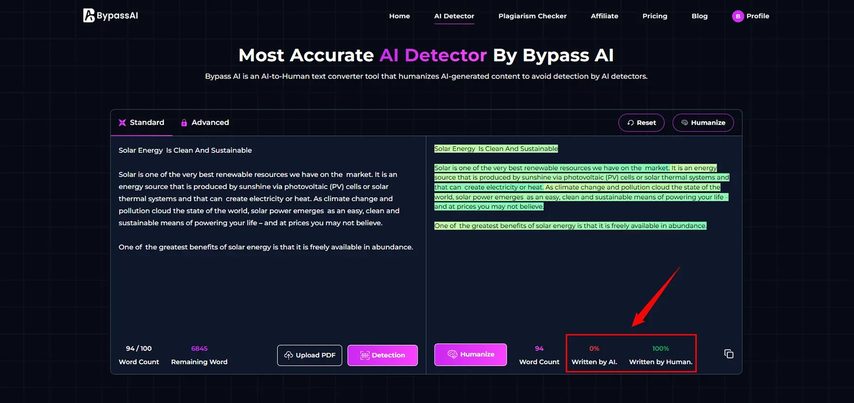The image size is (854, 403).
Task: Click the output Word Count 94
Action: tap(539, 349)
